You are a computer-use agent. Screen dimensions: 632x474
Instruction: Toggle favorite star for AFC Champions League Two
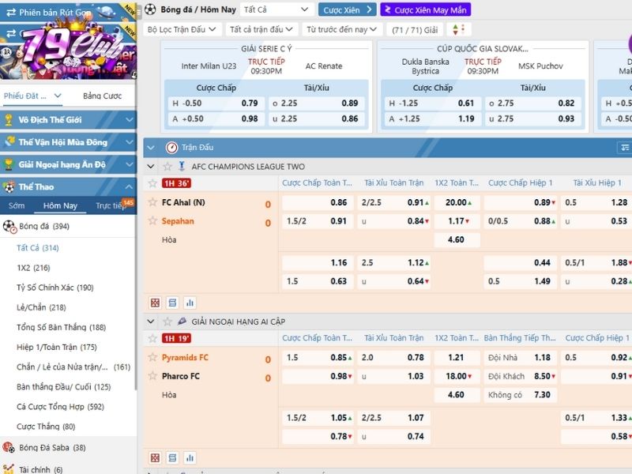(167, 167)
